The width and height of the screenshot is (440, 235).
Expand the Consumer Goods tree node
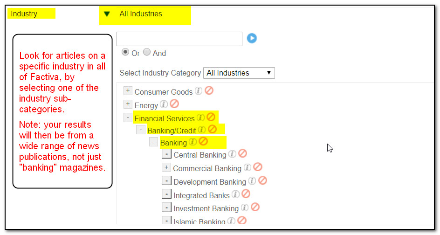point(128,90)
